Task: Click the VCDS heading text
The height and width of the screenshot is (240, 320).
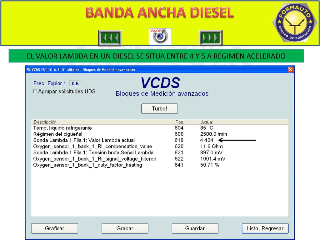Action: 160,83
